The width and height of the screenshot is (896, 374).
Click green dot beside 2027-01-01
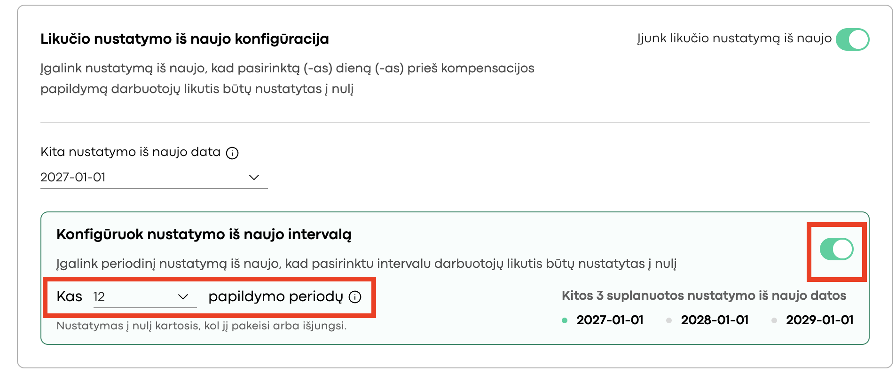[565, 320]
